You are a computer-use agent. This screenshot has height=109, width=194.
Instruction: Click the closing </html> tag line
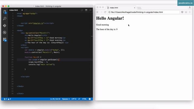(20, 94)
